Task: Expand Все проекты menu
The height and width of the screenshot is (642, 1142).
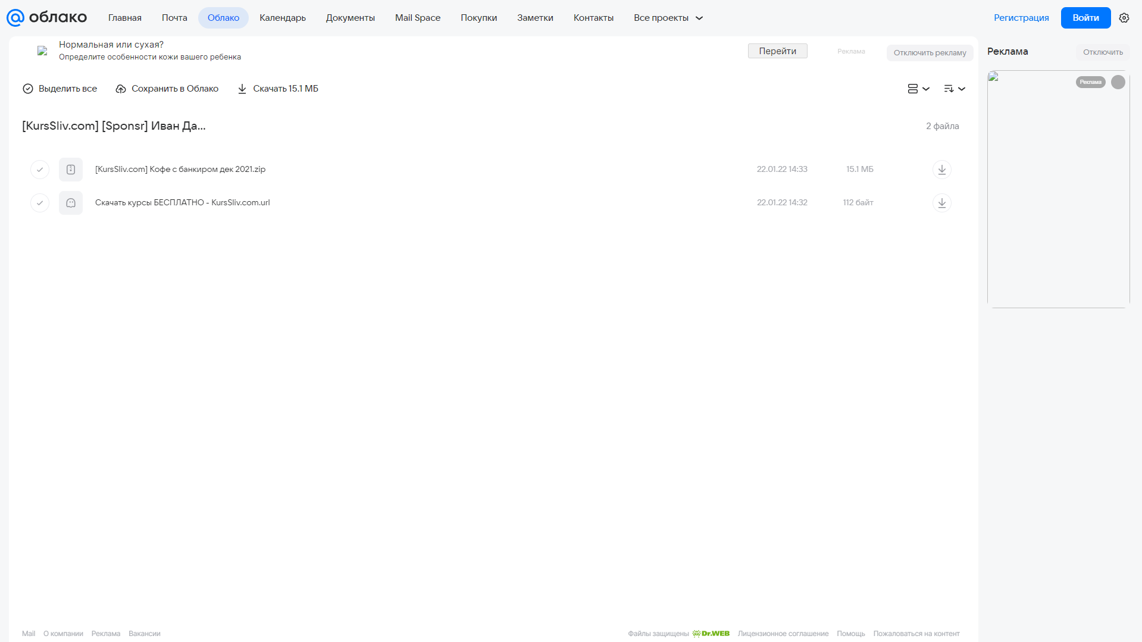Action: (x=668, y=18)
